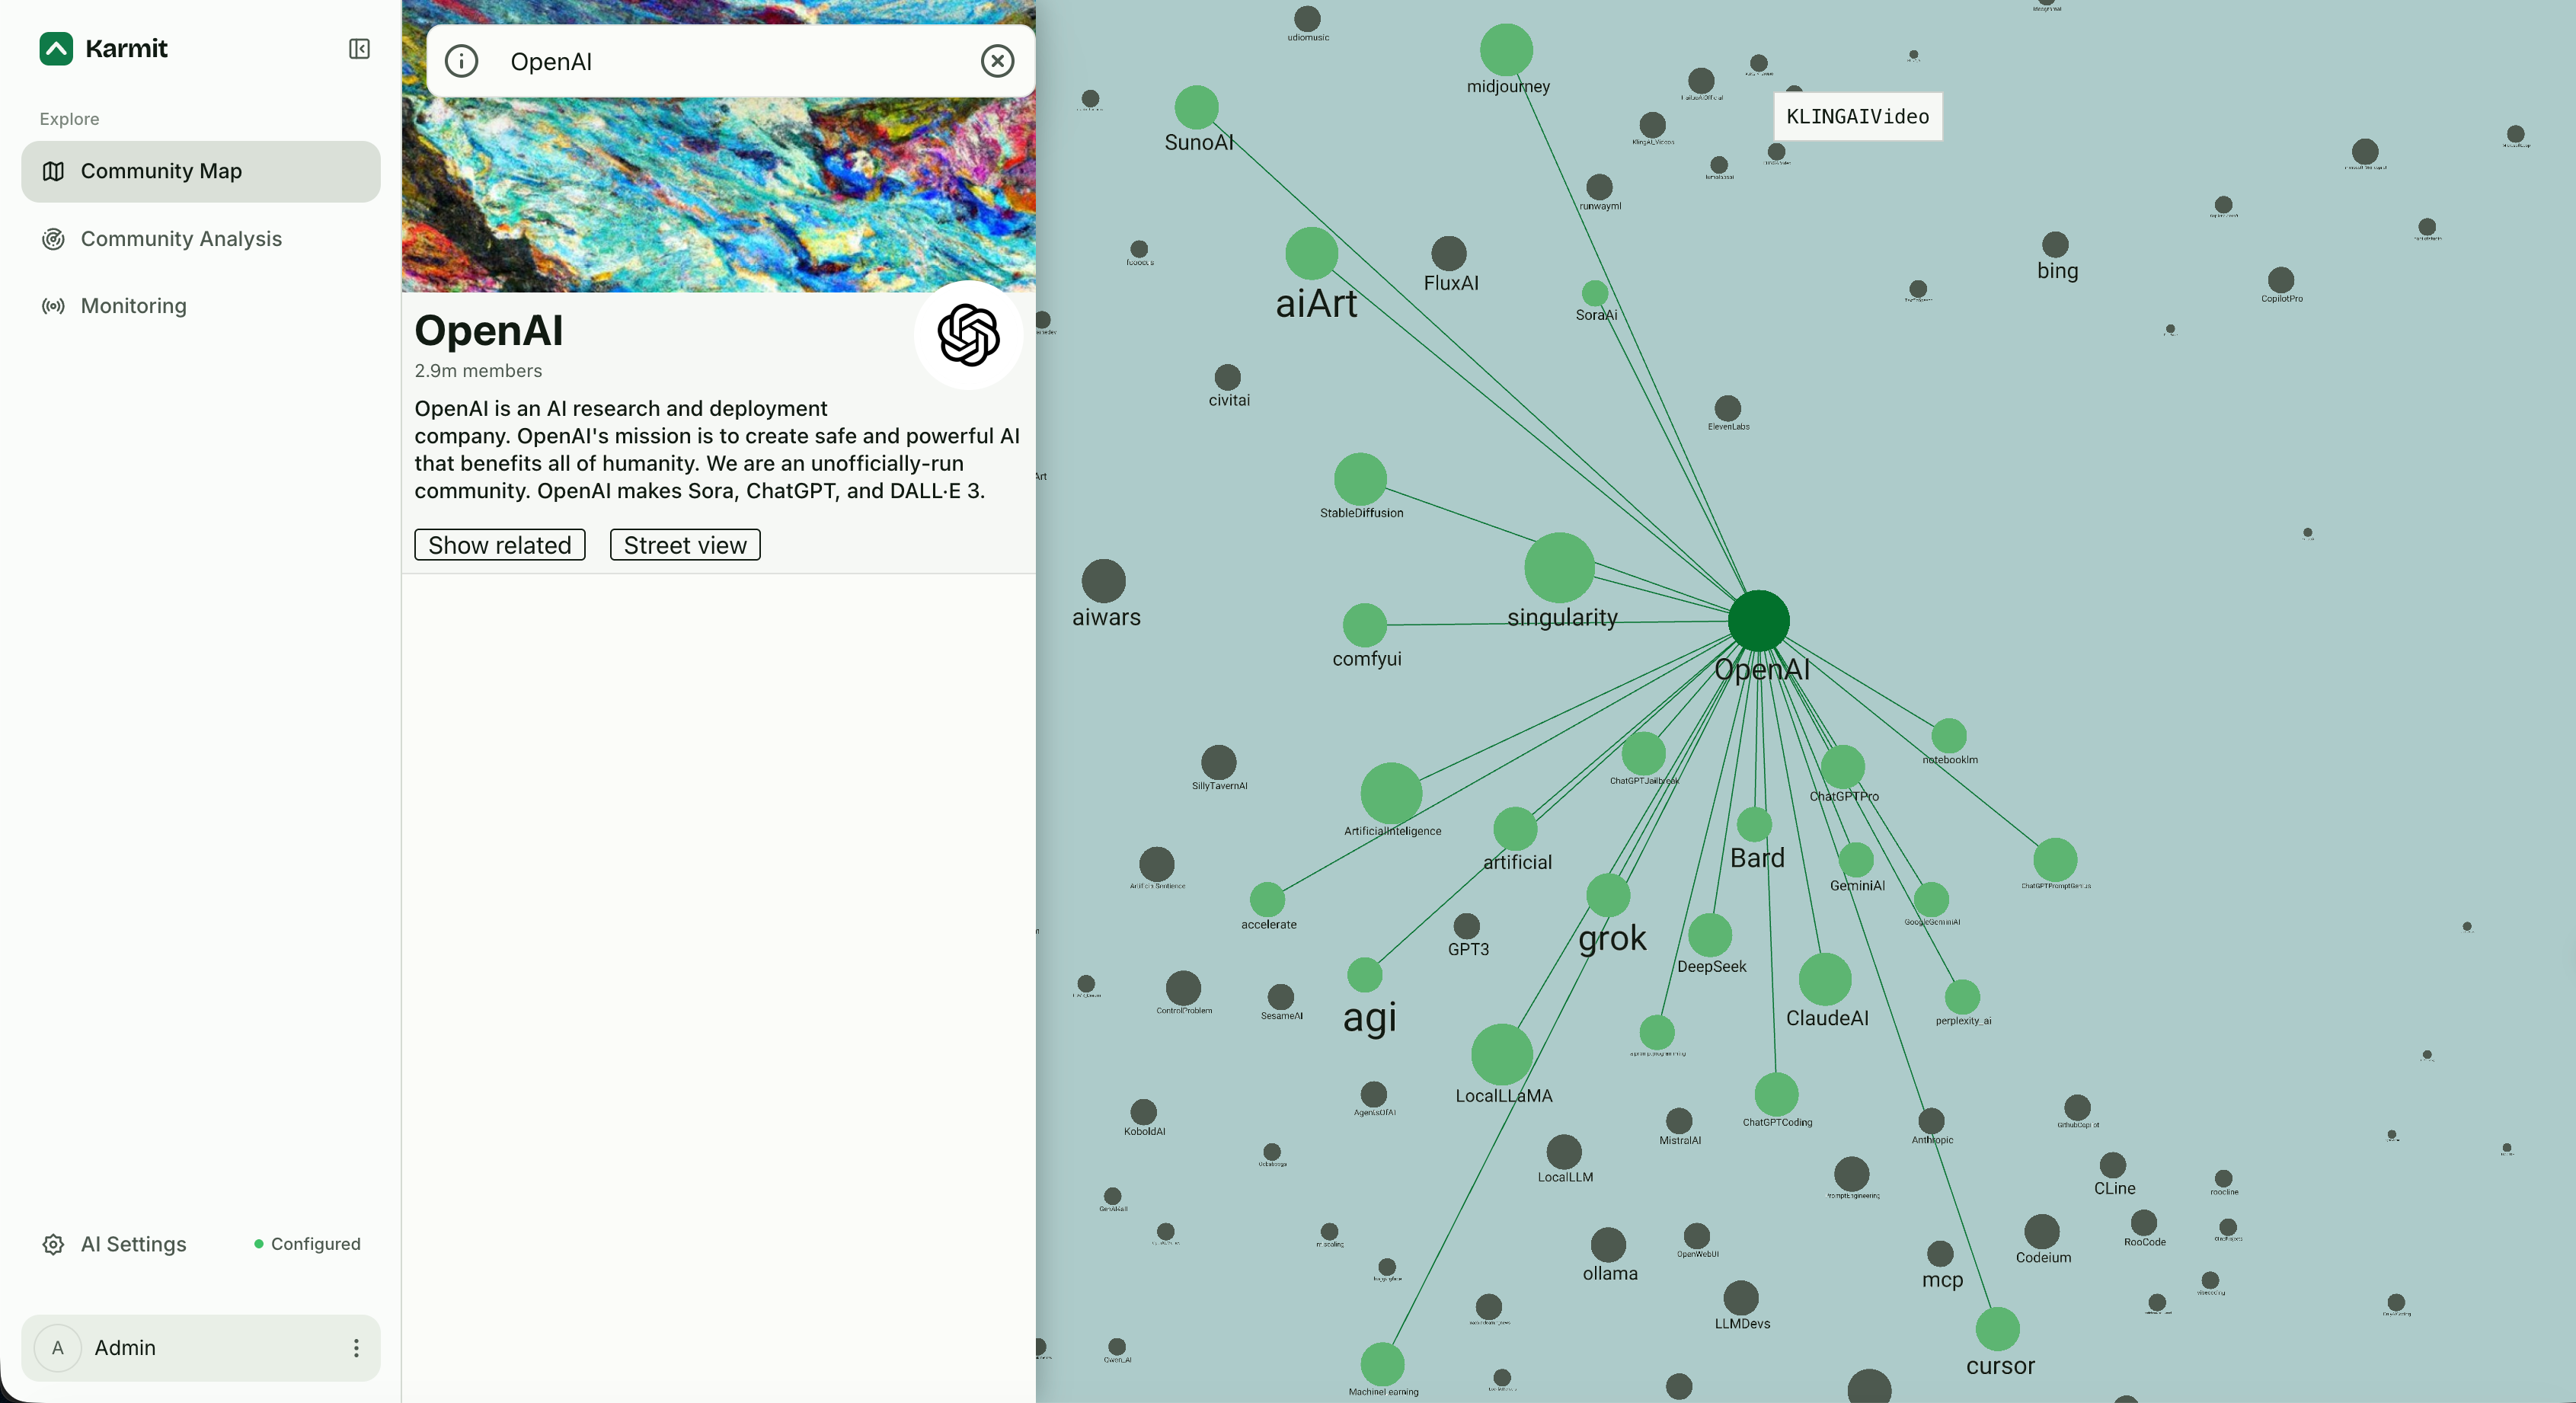Select the SunoAI node
Screen dimensions: 2576x1403
1197,108
